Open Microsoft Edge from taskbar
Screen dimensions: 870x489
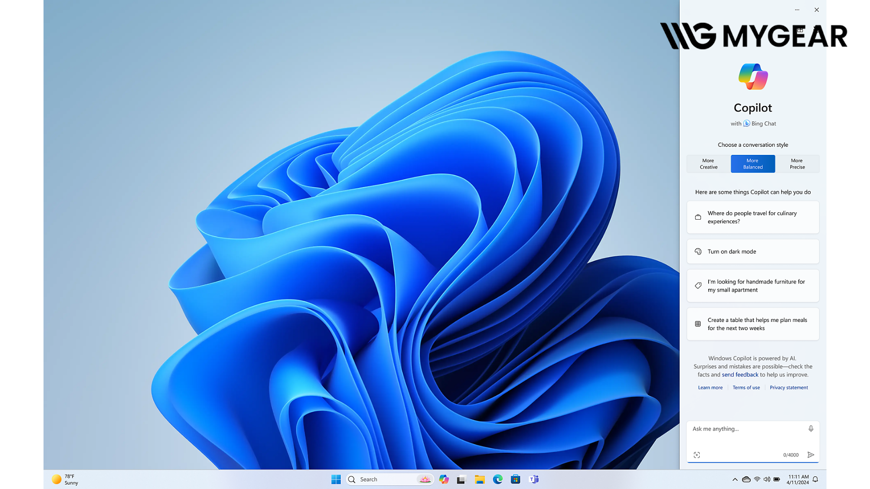click(498, 479)
